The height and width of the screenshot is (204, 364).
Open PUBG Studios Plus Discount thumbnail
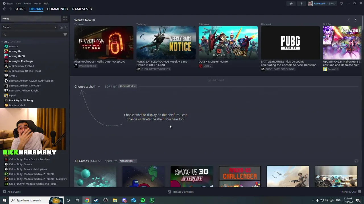(x=290, y=43)
